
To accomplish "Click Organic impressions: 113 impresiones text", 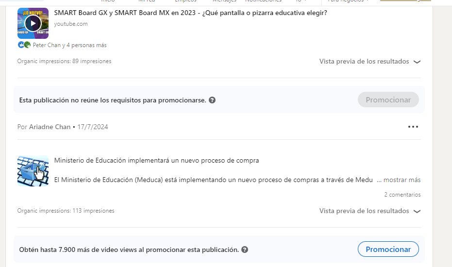I will coord(66,211).
